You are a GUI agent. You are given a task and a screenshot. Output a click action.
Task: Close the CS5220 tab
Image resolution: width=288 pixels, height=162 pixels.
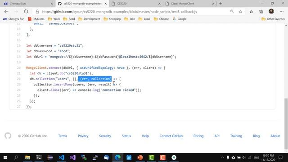pyautogui.click(x=159, y=4)
